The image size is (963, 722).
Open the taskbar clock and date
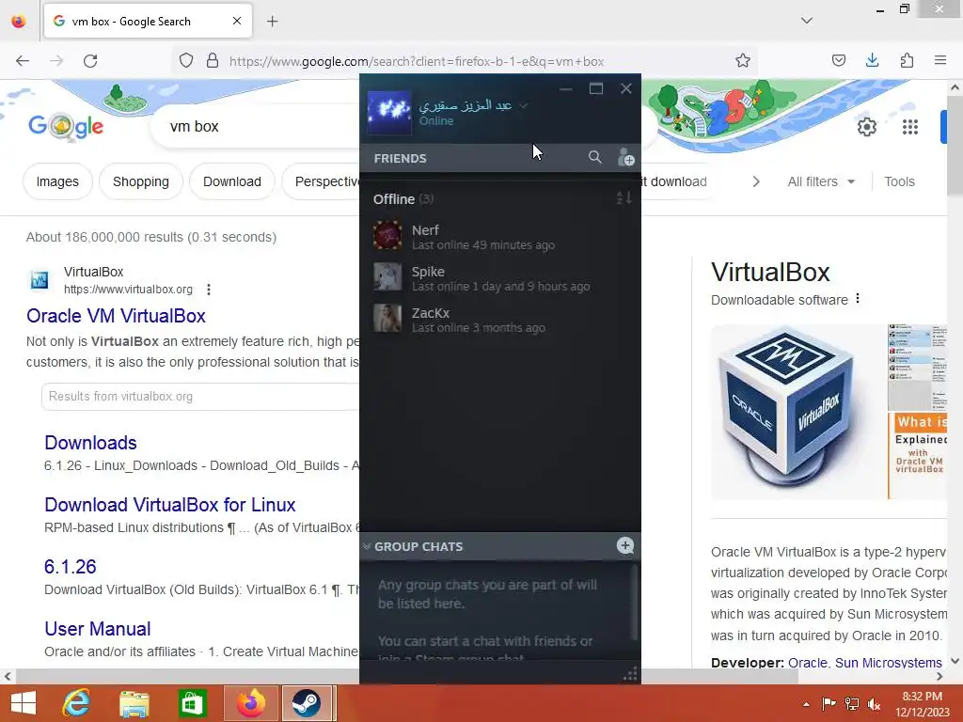point(922,704)
